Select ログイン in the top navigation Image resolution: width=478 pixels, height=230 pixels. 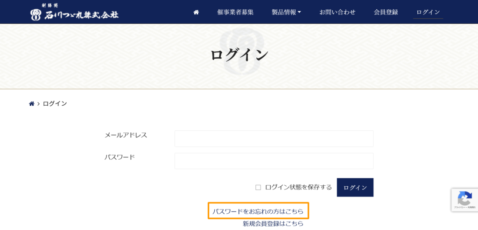(428, 12)
